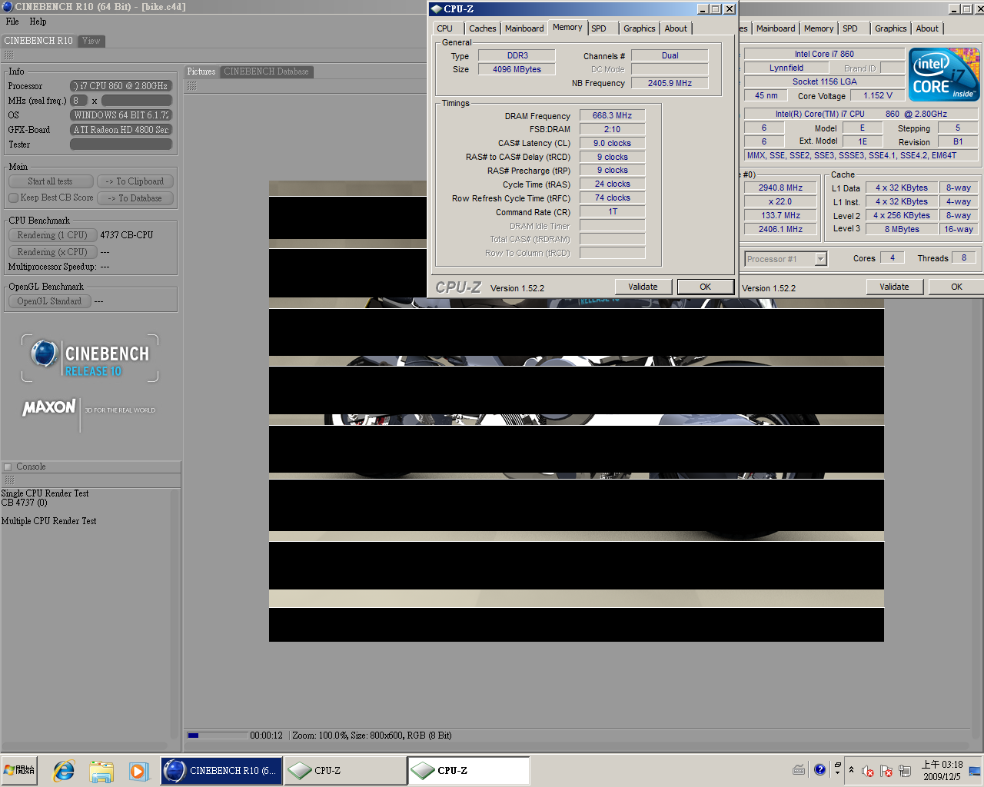Open Mainboard tab in front CPU-Z window
This screenshot has width=984, height=787.
(524, 28)
